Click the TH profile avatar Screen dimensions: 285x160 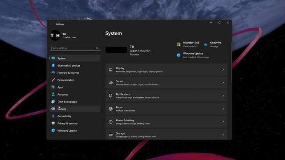tap(55, 36)
